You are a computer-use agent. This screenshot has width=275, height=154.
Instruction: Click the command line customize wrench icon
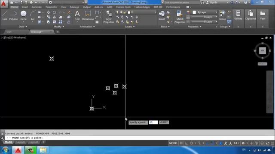click(x=2, y=138)
